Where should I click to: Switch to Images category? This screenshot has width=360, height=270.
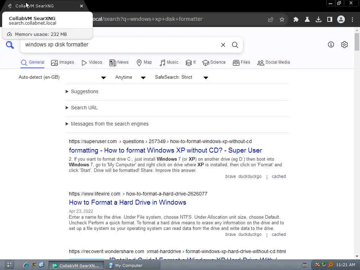(x=63, y=63)
